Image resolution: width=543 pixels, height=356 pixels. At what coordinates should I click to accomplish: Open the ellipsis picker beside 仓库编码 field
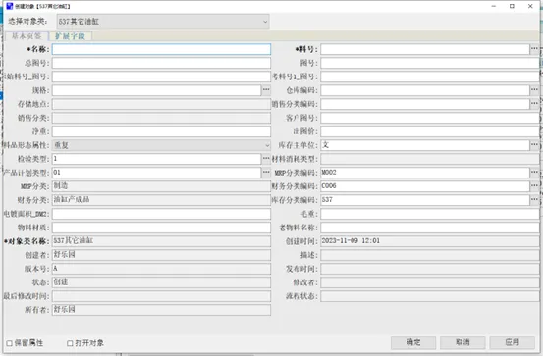click(x=534, y=90)
